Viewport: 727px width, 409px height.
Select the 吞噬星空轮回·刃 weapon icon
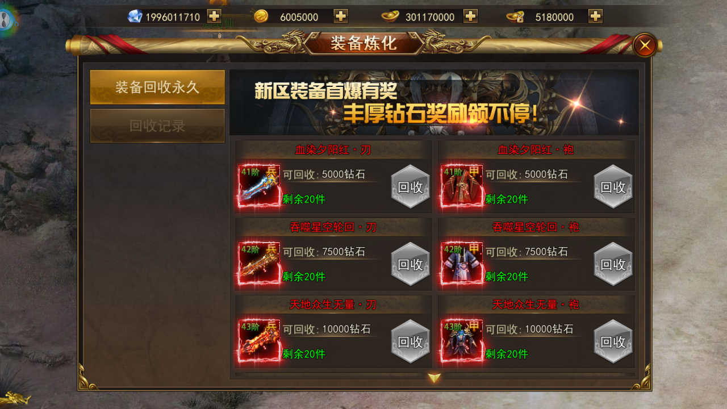(x=259, y=263)
